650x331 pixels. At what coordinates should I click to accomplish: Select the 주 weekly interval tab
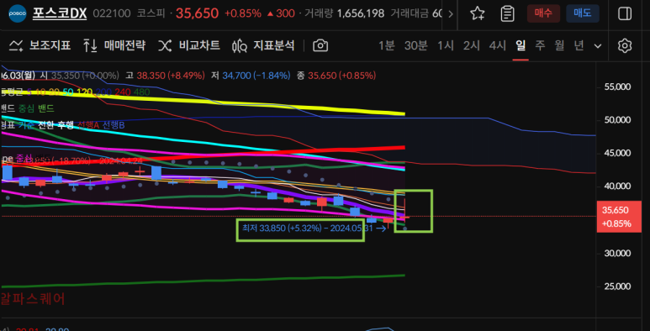click(x=540, y=45)
